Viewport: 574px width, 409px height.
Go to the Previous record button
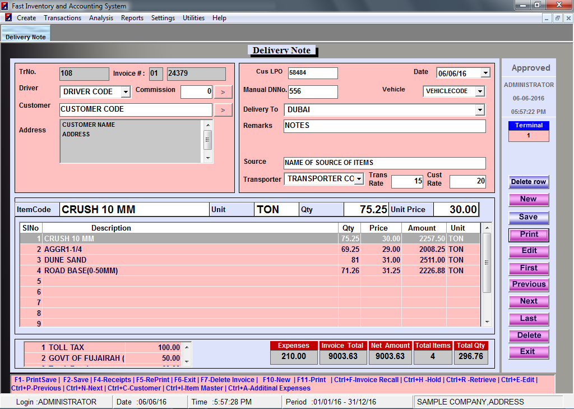pyautogui.click(x=528, y=284)
